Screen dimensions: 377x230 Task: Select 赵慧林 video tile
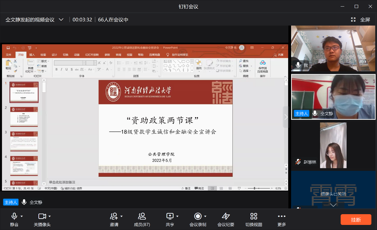pyautogui.click(x=333, y=145)
